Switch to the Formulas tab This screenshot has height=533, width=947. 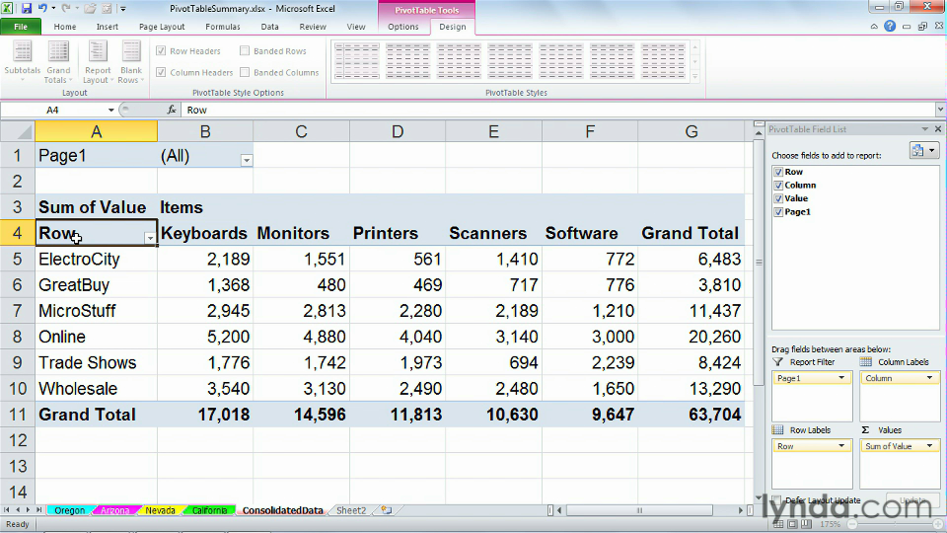click(x=222, y=27)
